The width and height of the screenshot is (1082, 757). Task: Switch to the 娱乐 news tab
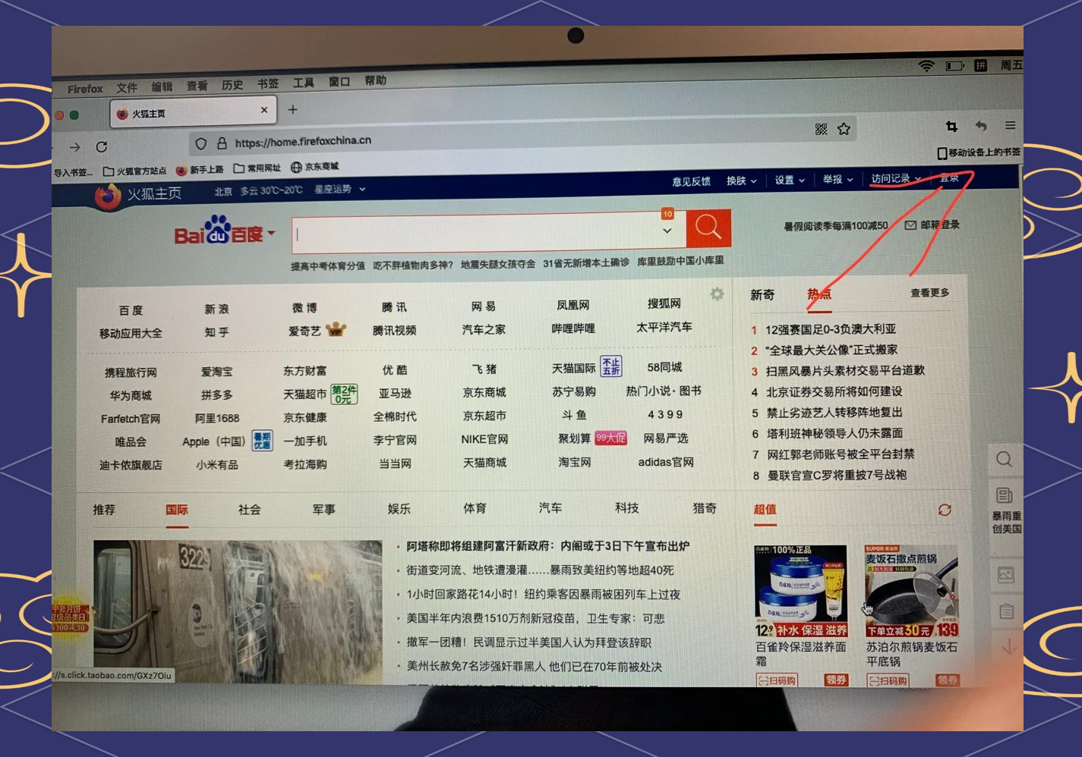tap(399, 508)
